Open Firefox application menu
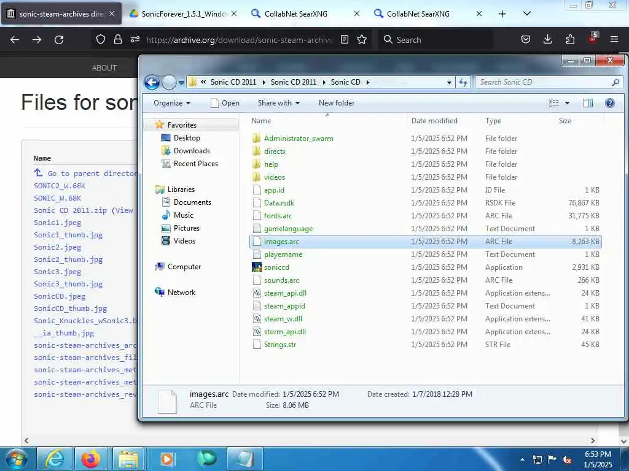 [614, 39]
